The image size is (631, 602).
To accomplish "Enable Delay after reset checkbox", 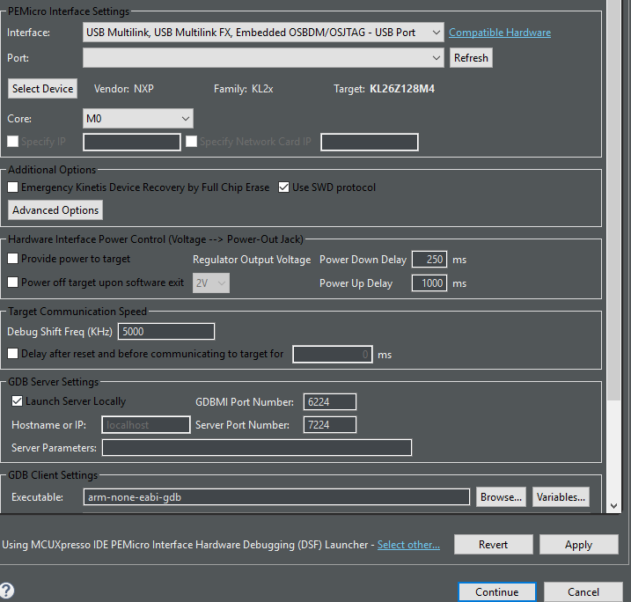I will 13,353.
